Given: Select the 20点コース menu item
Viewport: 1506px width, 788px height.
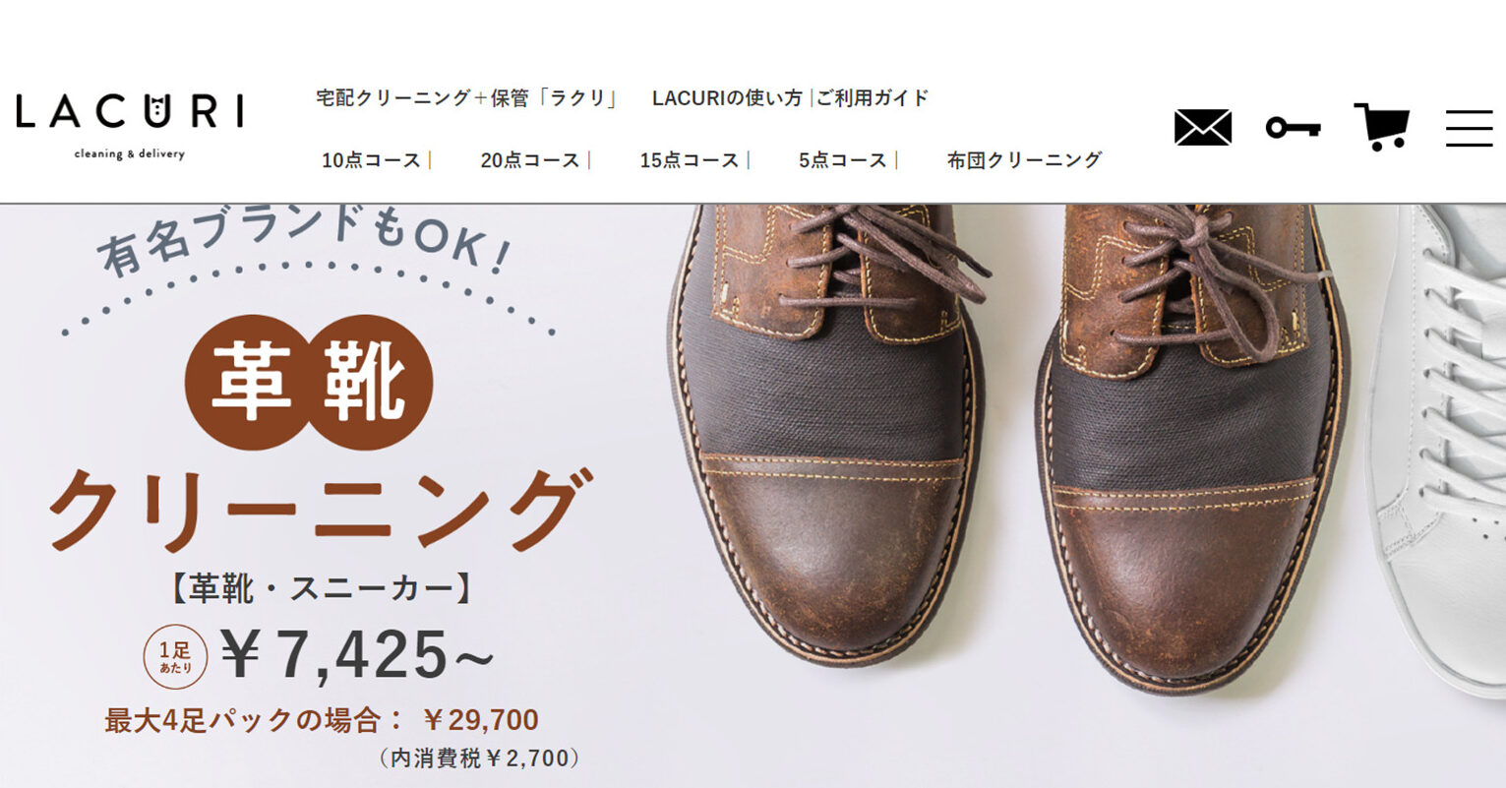Looking at the screenshot, I should coord(530,160).
